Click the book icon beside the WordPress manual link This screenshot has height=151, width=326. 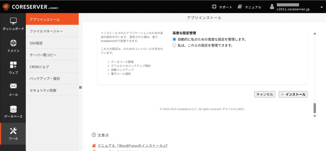click(94, 146)
